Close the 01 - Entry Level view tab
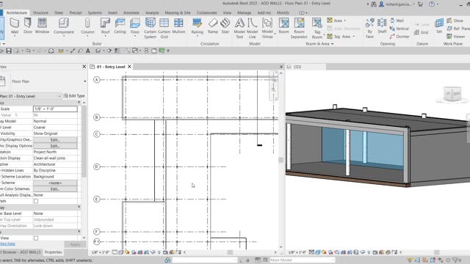 coord(129,67)
